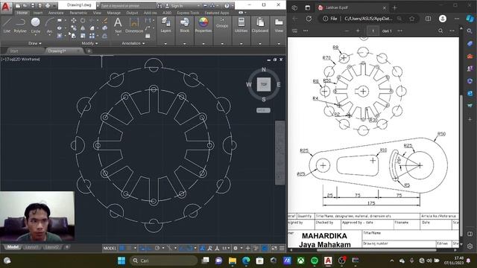The width and height of the screenshot is (477, 268).
Task: Expand the Block panel arrow
Action: tap(184, 43)
